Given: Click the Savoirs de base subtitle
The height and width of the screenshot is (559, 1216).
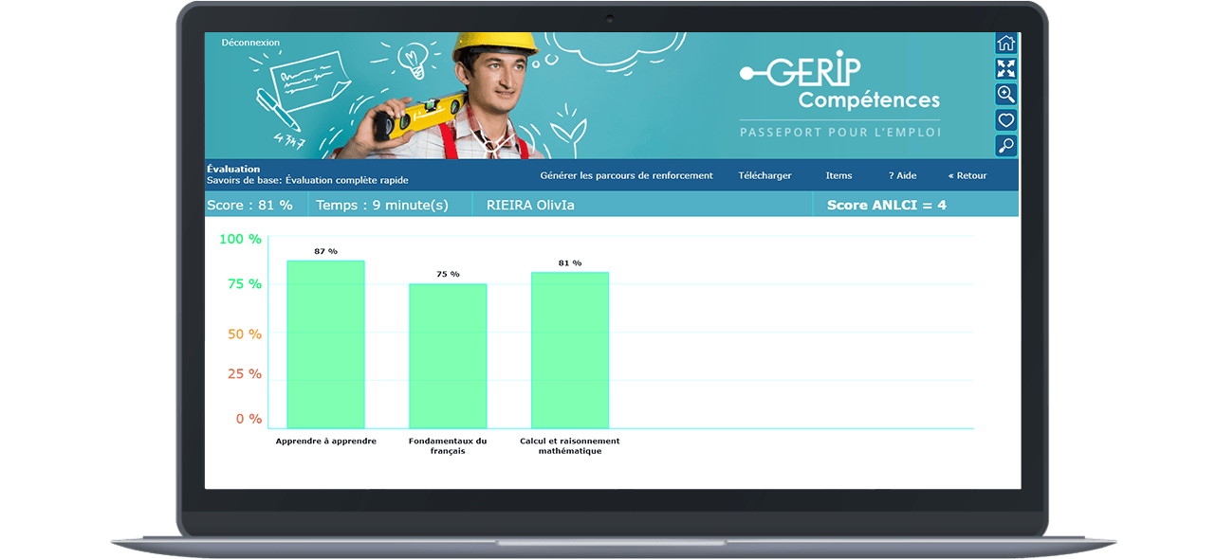Looking at the screenshot, I should click(x=307, y=180).
